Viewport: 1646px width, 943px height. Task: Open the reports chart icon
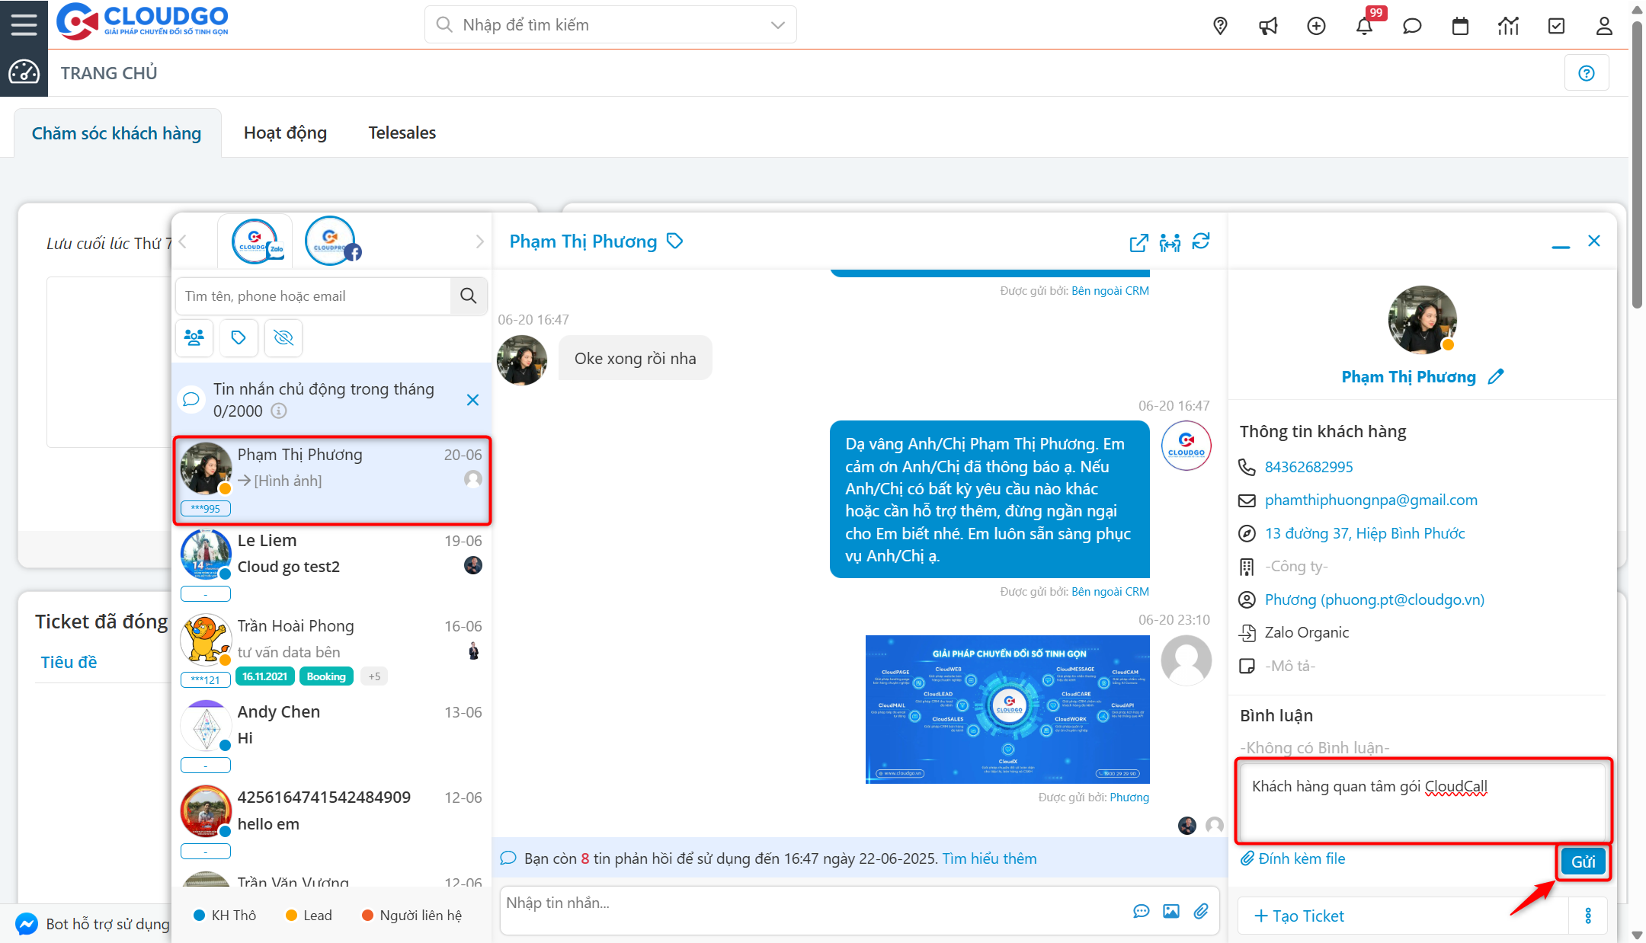click(1508, 25)
